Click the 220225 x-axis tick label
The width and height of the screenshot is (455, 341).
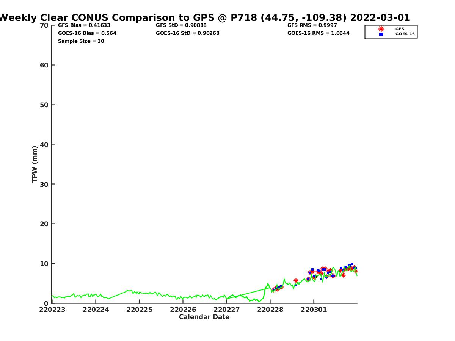tap(140, 310)
